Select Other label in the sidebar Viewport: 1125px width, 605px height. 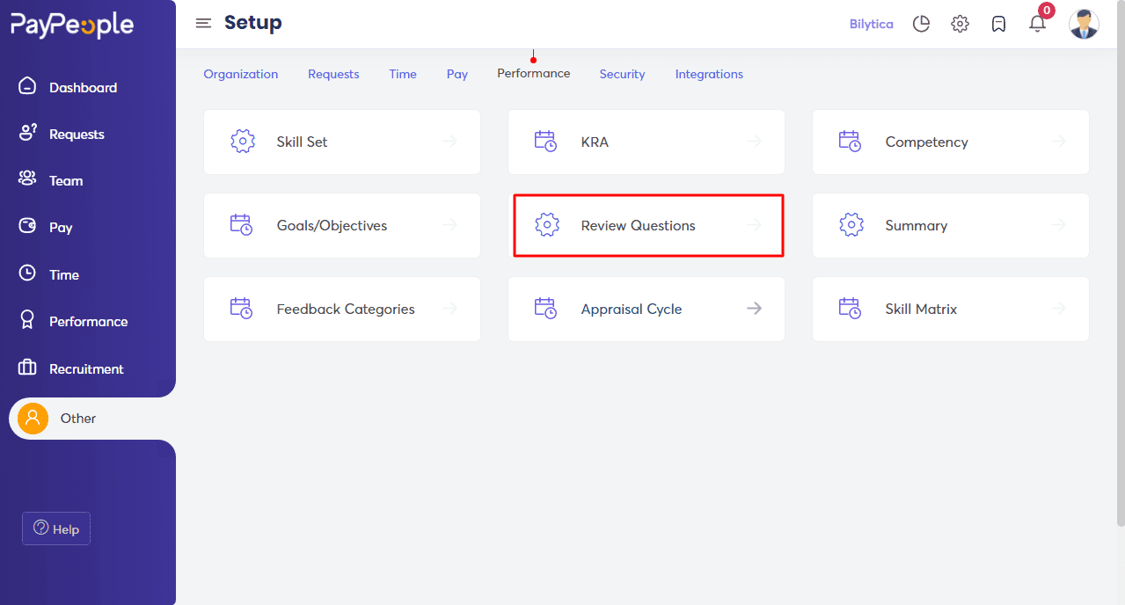point(78,418)
